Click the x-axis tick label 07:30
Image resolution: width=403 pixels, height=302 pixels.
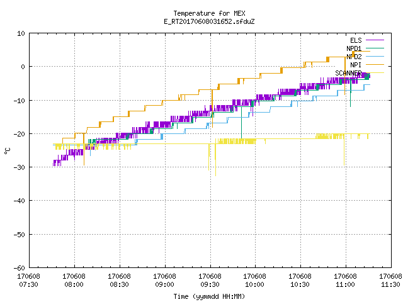tap(28, 284)
